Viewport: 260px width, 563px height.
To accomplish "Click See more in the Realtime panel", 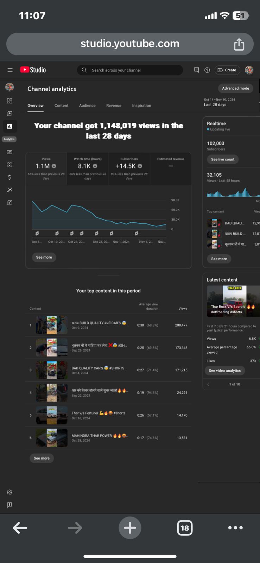I will tap(219, 259).
